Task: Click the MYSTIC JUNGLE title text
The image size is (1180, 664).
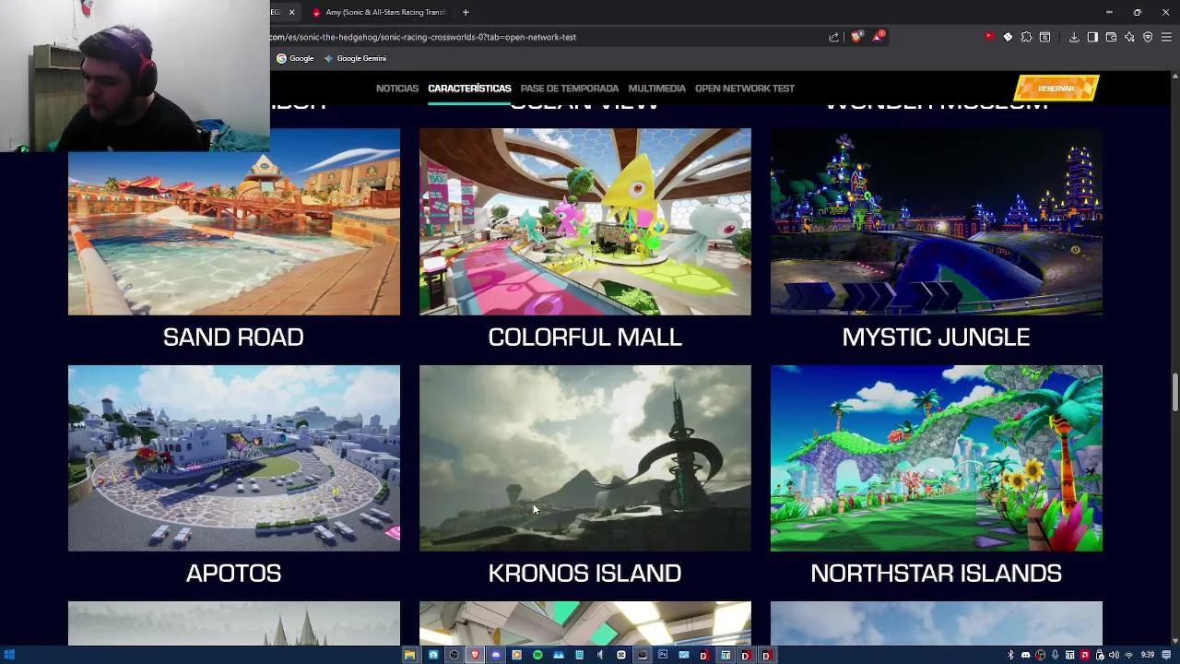Action: pos(936,337)
